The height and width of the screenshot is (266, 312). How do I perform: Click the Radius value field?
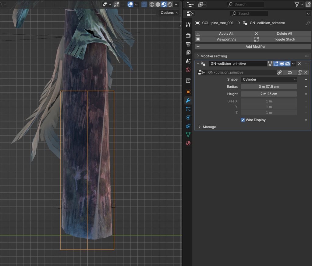click(x=269, y=87)
